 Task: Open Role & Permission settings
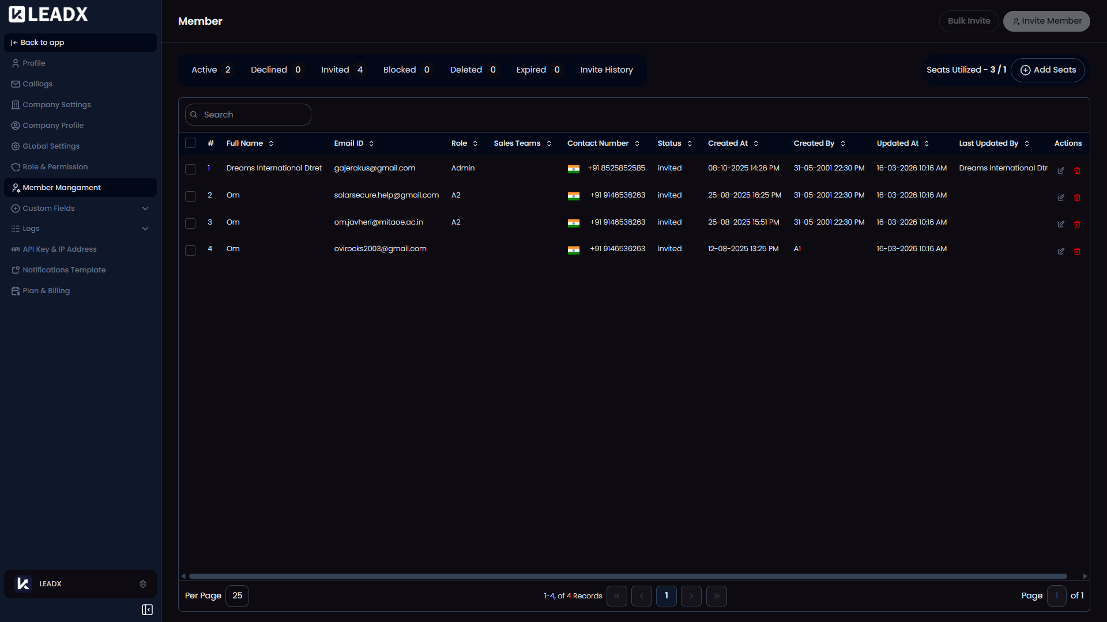(55, 166)
